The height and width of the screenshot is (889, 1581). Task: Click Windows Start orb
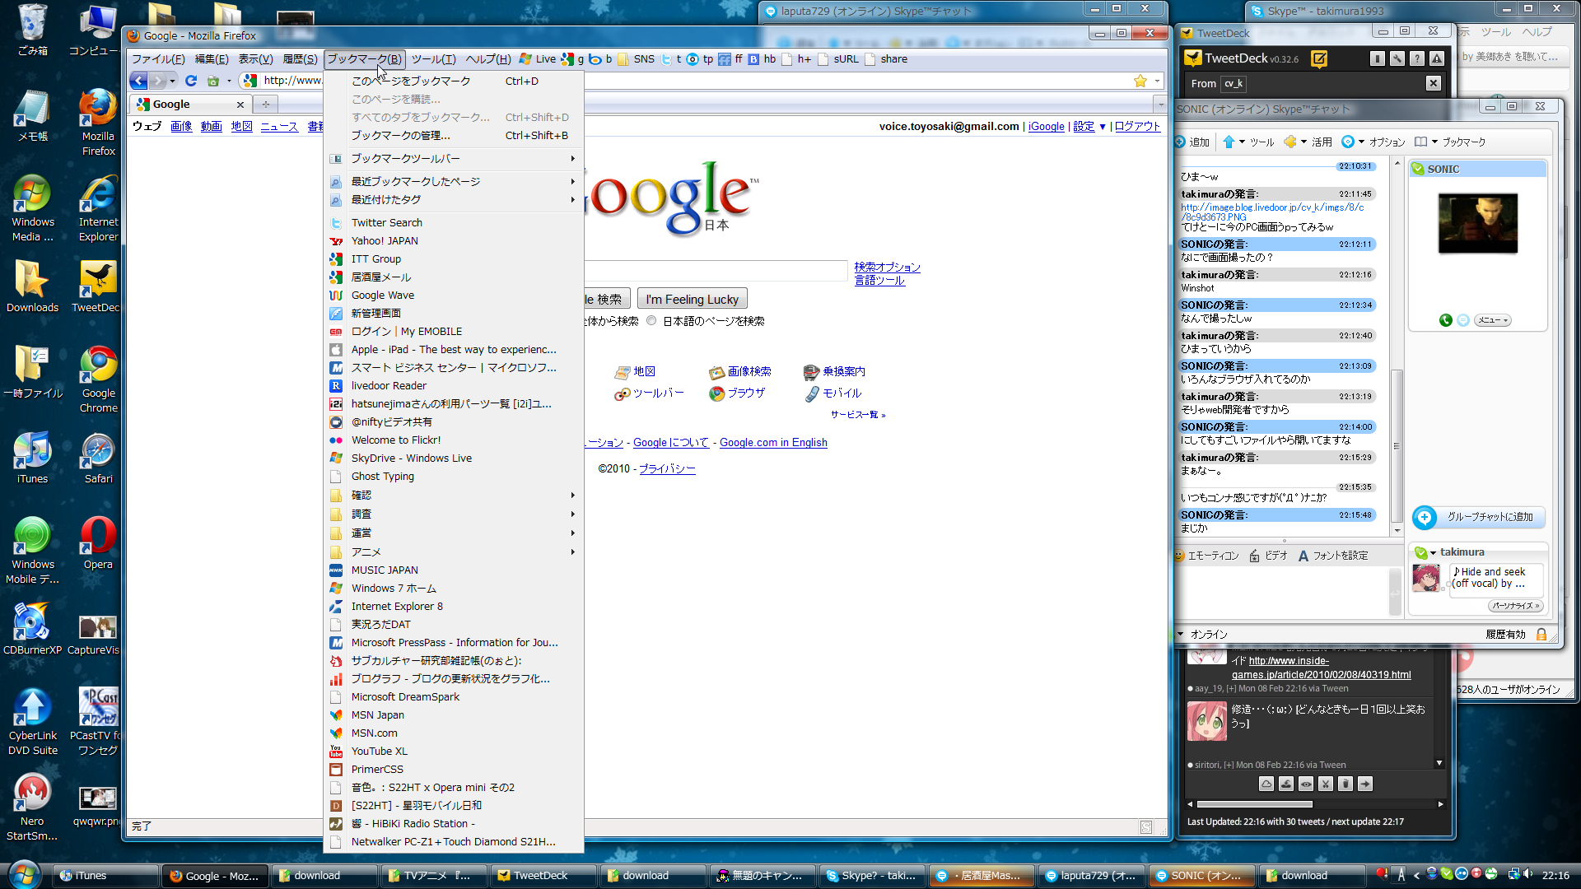click(x=24, y=874)
